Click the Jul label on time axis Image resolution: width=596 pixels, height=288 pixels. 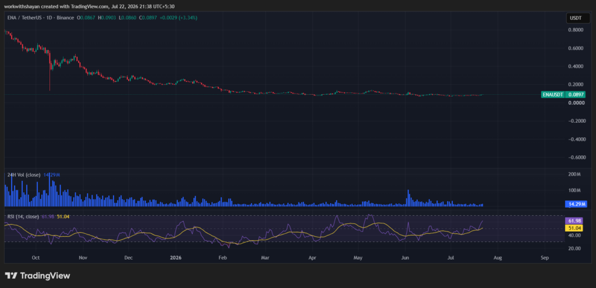coord(450,258)
